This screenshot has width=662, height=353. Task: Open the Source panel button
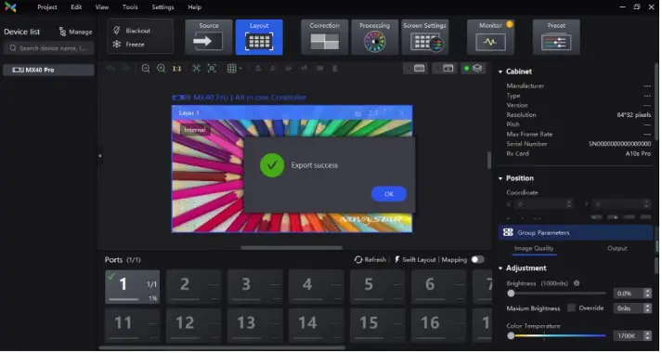point(210,37)
